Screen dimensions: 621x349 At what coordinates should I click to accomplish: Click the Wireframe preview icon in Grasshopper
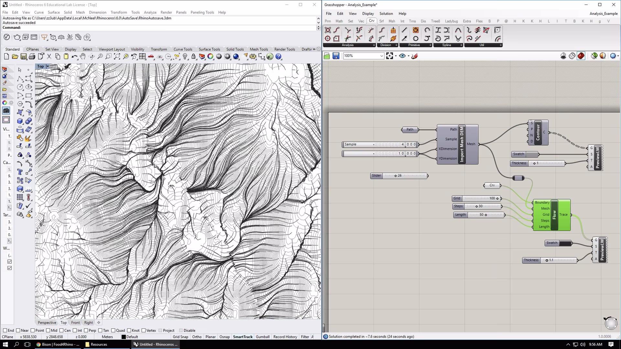tap(572, 56)
